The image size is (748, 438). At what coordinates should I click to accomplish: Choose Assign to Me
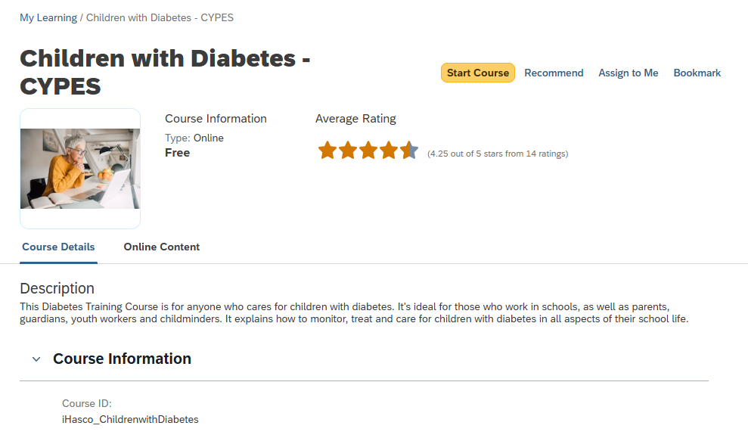(629, 73)
